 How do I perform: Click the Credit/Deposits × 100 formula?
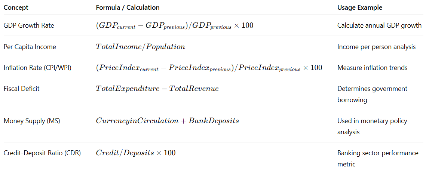(x=135, y=153)
